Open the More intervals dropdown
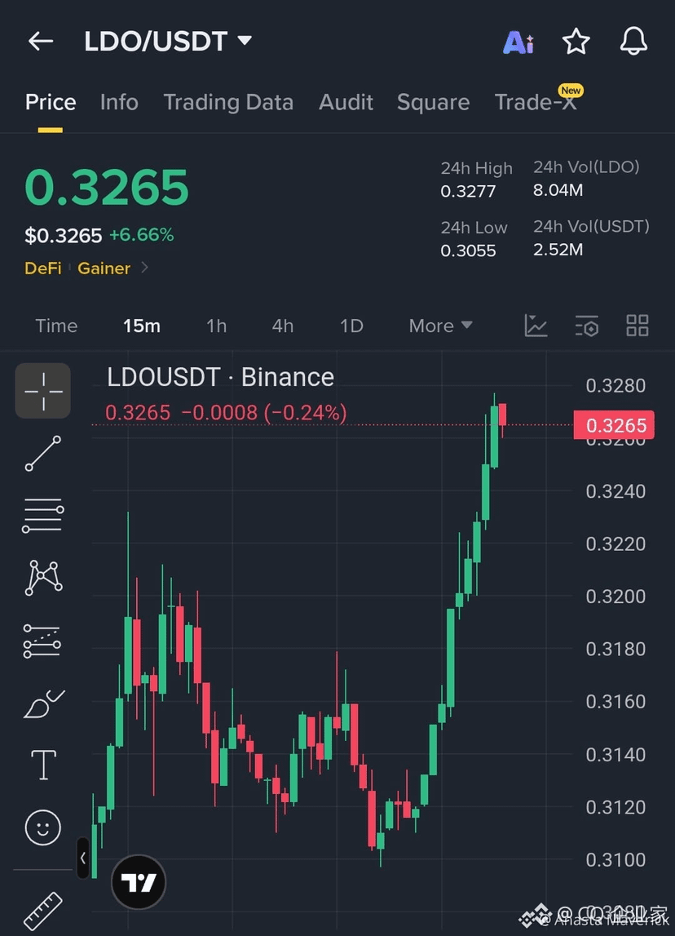 (x=440, y=326)
